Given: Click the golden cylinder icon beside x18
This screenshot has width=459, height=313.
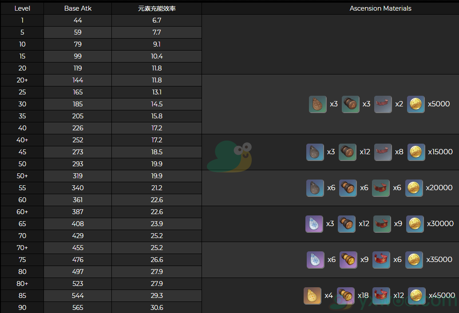Looking at the screenshot, I should pyautogui.click(x=346, y=296).
